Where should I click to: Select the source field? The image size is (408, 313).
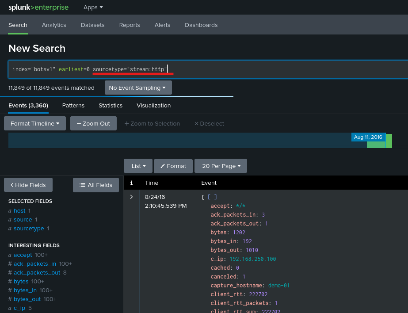point(23,220)
